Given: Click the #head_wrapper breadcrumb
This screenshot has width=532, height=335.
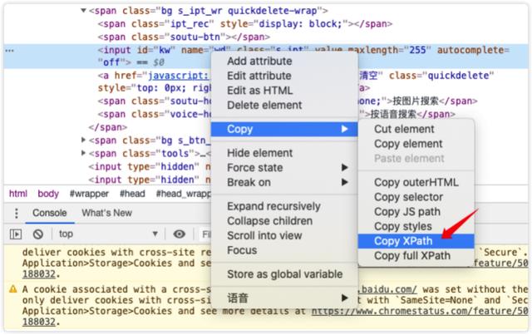Looking at the screenshot, I should tap(183, 194).
